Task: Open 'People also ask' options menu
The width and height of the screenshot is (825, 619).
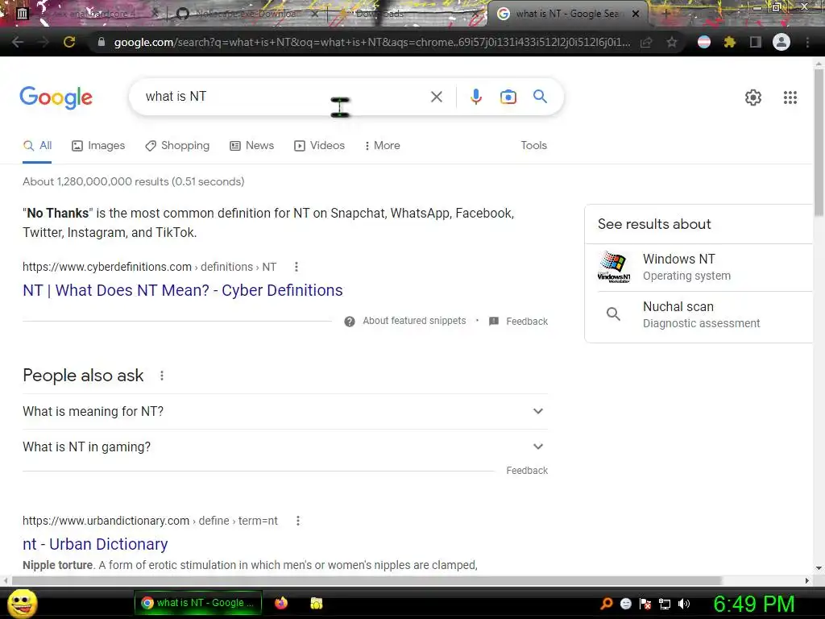Action: 162,376
